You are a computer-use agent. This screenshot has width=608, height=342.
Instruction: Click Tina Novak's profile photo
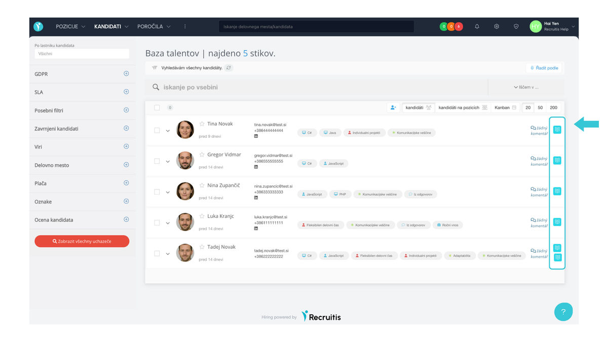point(185,130)
